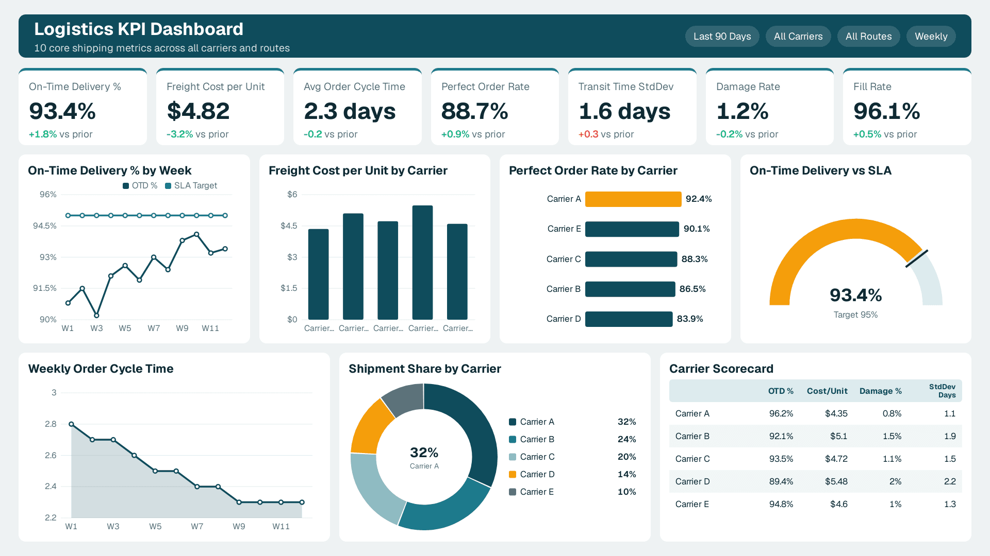Open the Perfect Order Rate KPI card

pos(495,107)
